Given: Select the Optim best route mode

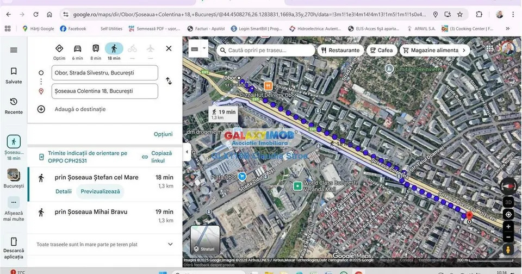Looking at the screenshot, I should click(x=59, y=48).
